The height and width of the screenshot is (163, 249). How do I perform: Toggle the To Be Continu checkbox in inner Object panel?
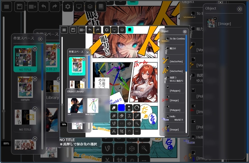(x=168, y=38)
